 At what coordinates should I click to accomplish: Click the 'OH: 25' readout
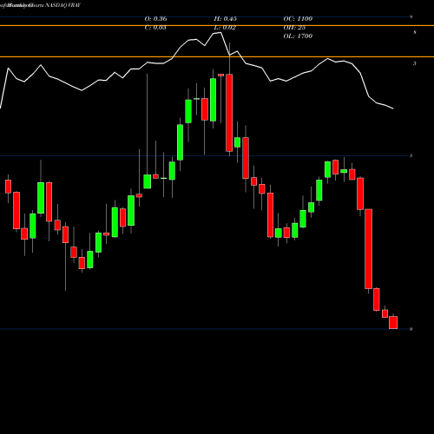pos(294,28)
